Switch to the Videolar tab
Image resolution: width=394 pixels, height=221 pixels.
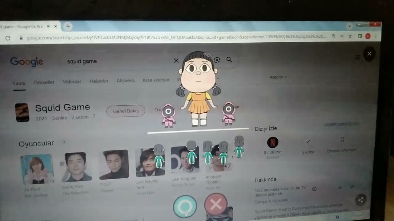(72, 82)
